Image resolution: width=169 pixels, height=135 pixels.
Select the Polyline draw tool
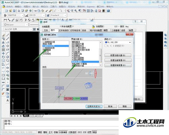click(x=7, y=42)
